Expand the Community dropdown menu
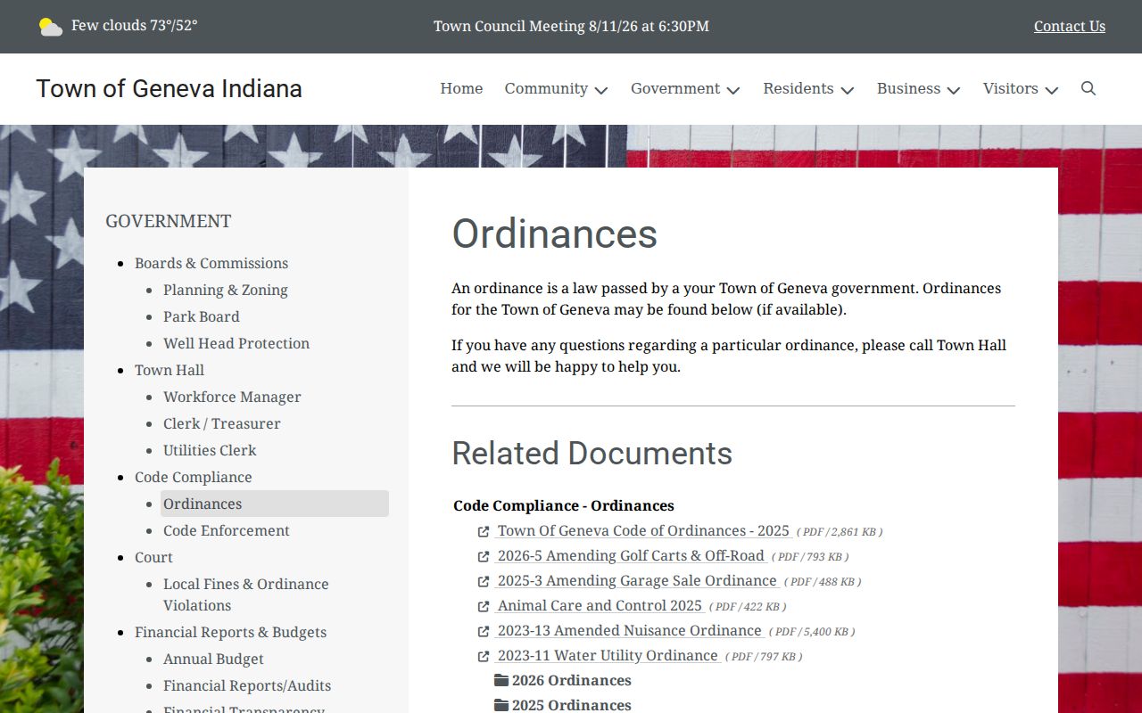This screenshot has width=1142, height=713. pos(556,88)
